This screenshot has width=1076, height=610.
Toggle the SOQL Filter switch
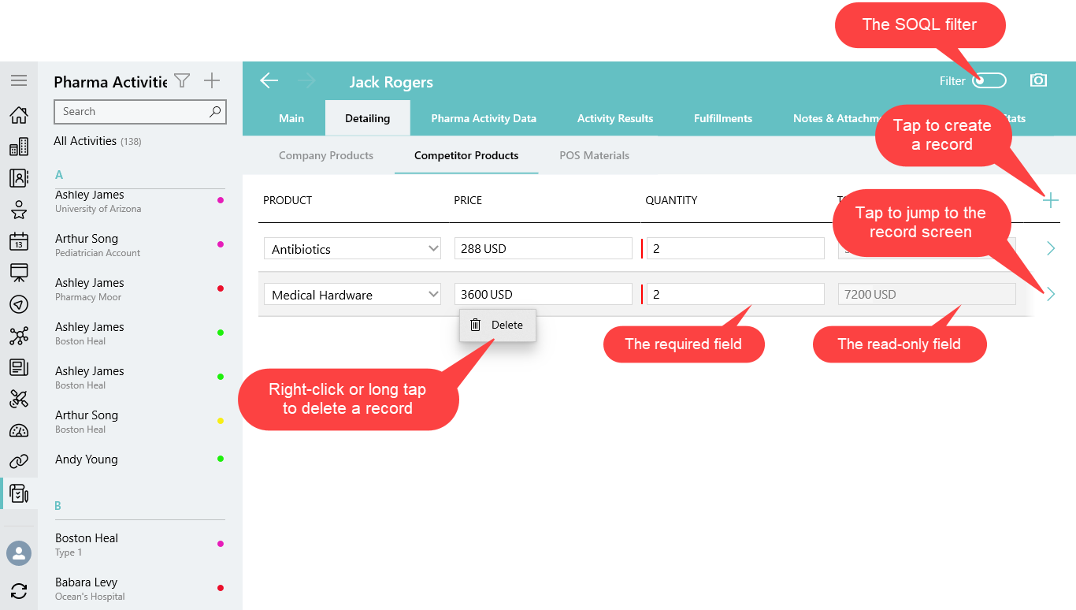tap(989, 80)
